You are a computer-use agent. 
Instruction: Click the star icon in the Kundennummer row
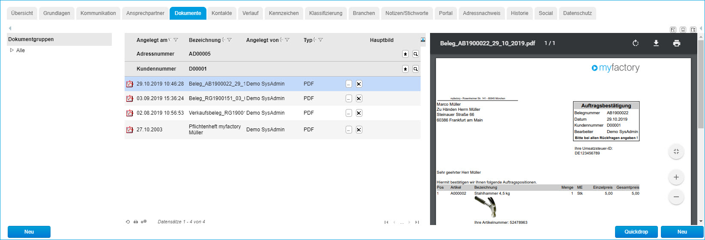coord(405,69)
